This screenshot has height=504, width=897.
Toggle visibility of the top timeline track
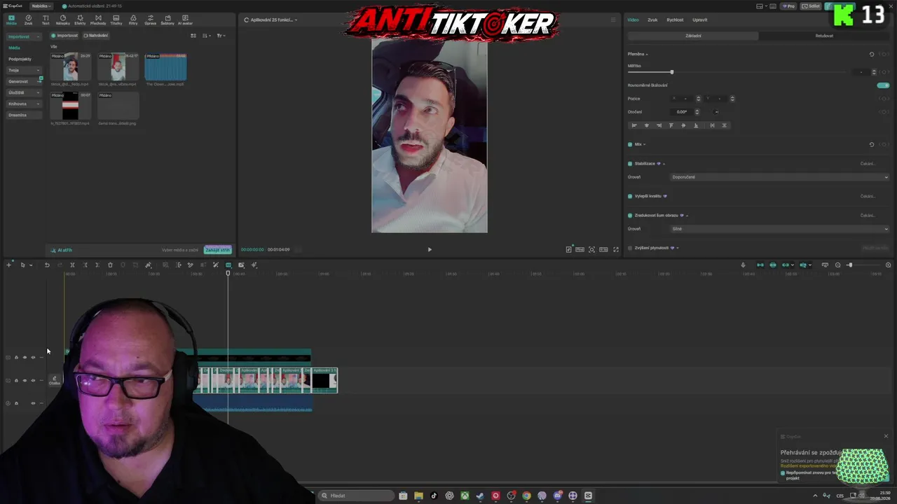coord(25,358)
